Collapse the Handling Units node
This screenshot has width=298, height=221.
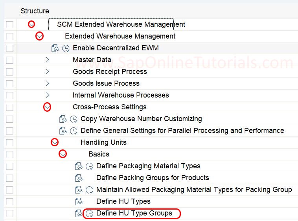tap(55, 142)
